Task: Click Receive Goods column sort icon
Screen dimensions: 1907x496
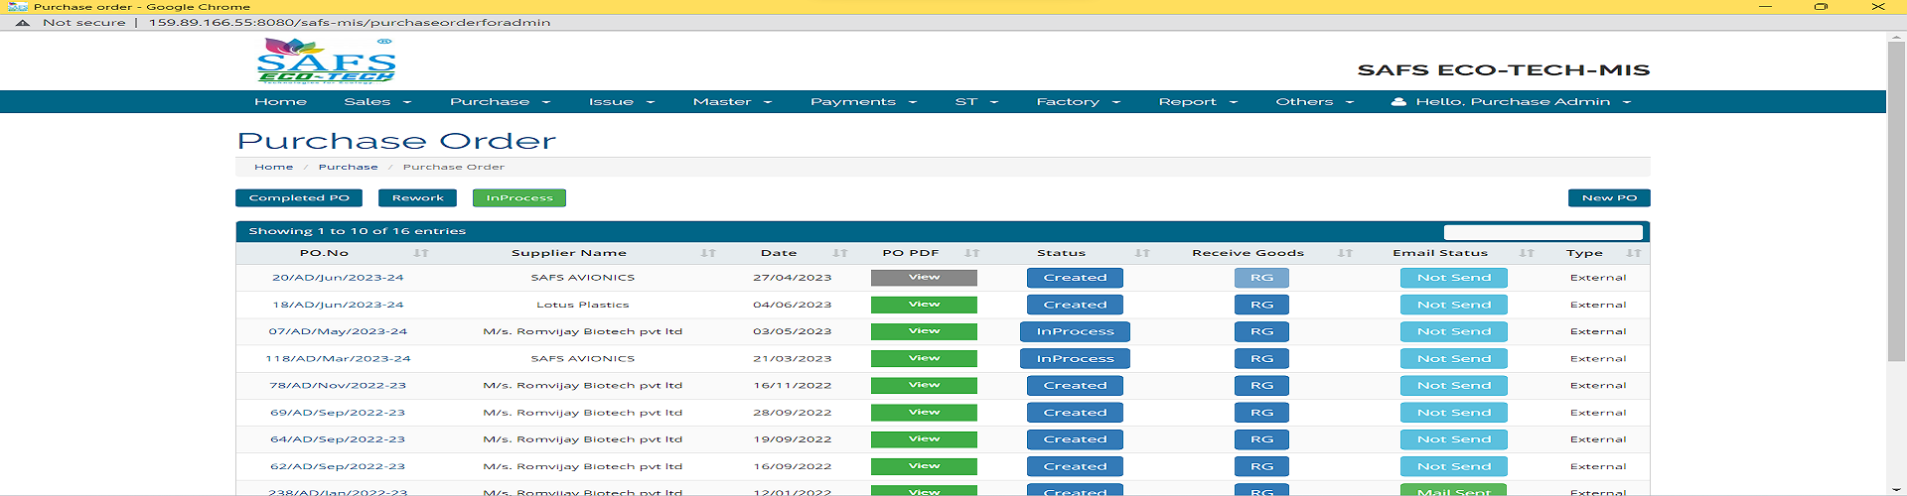Action: click(1345, 253)
